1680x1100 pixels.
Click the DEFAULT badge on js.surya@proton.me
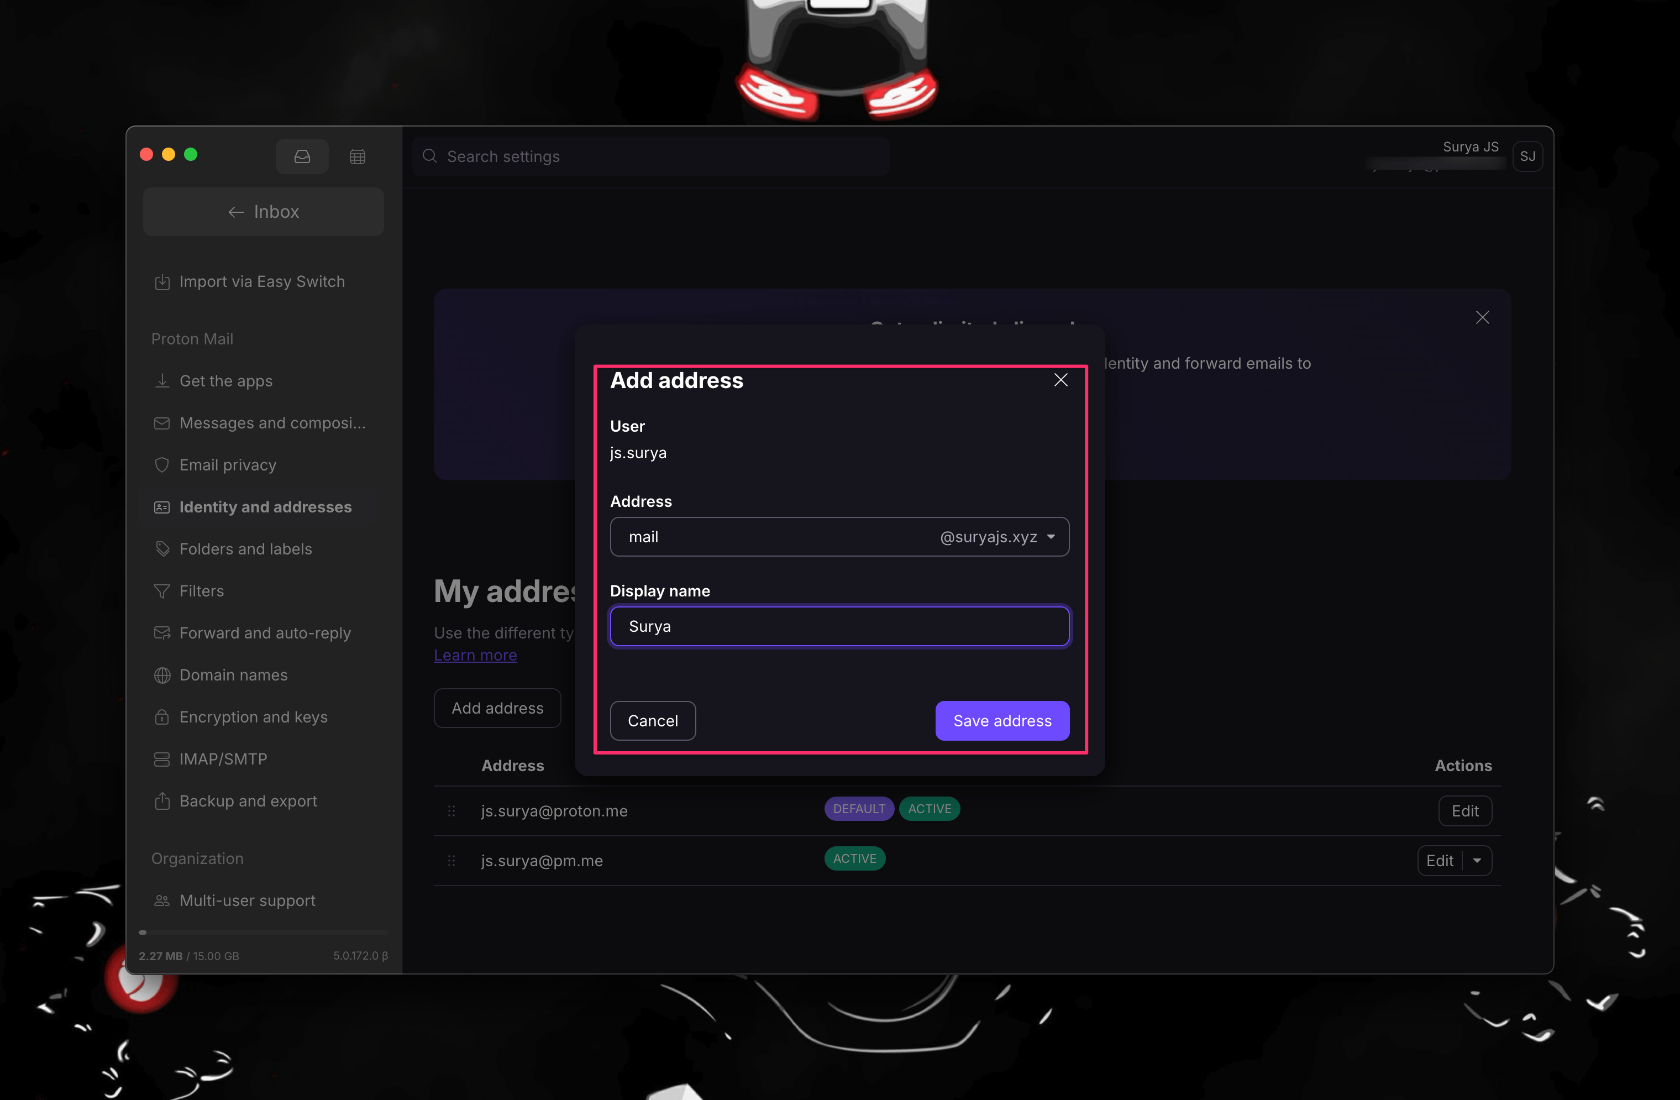pyautogui.click(x=859, y=809)
